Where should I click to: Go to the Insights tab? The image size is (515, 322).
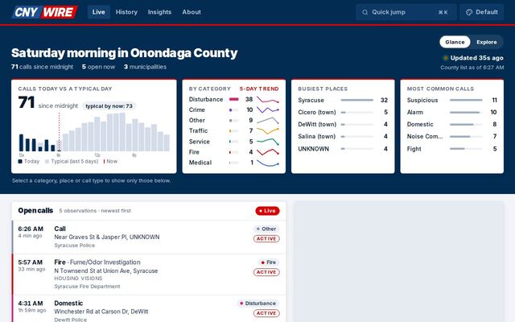(x=159, y=12)
